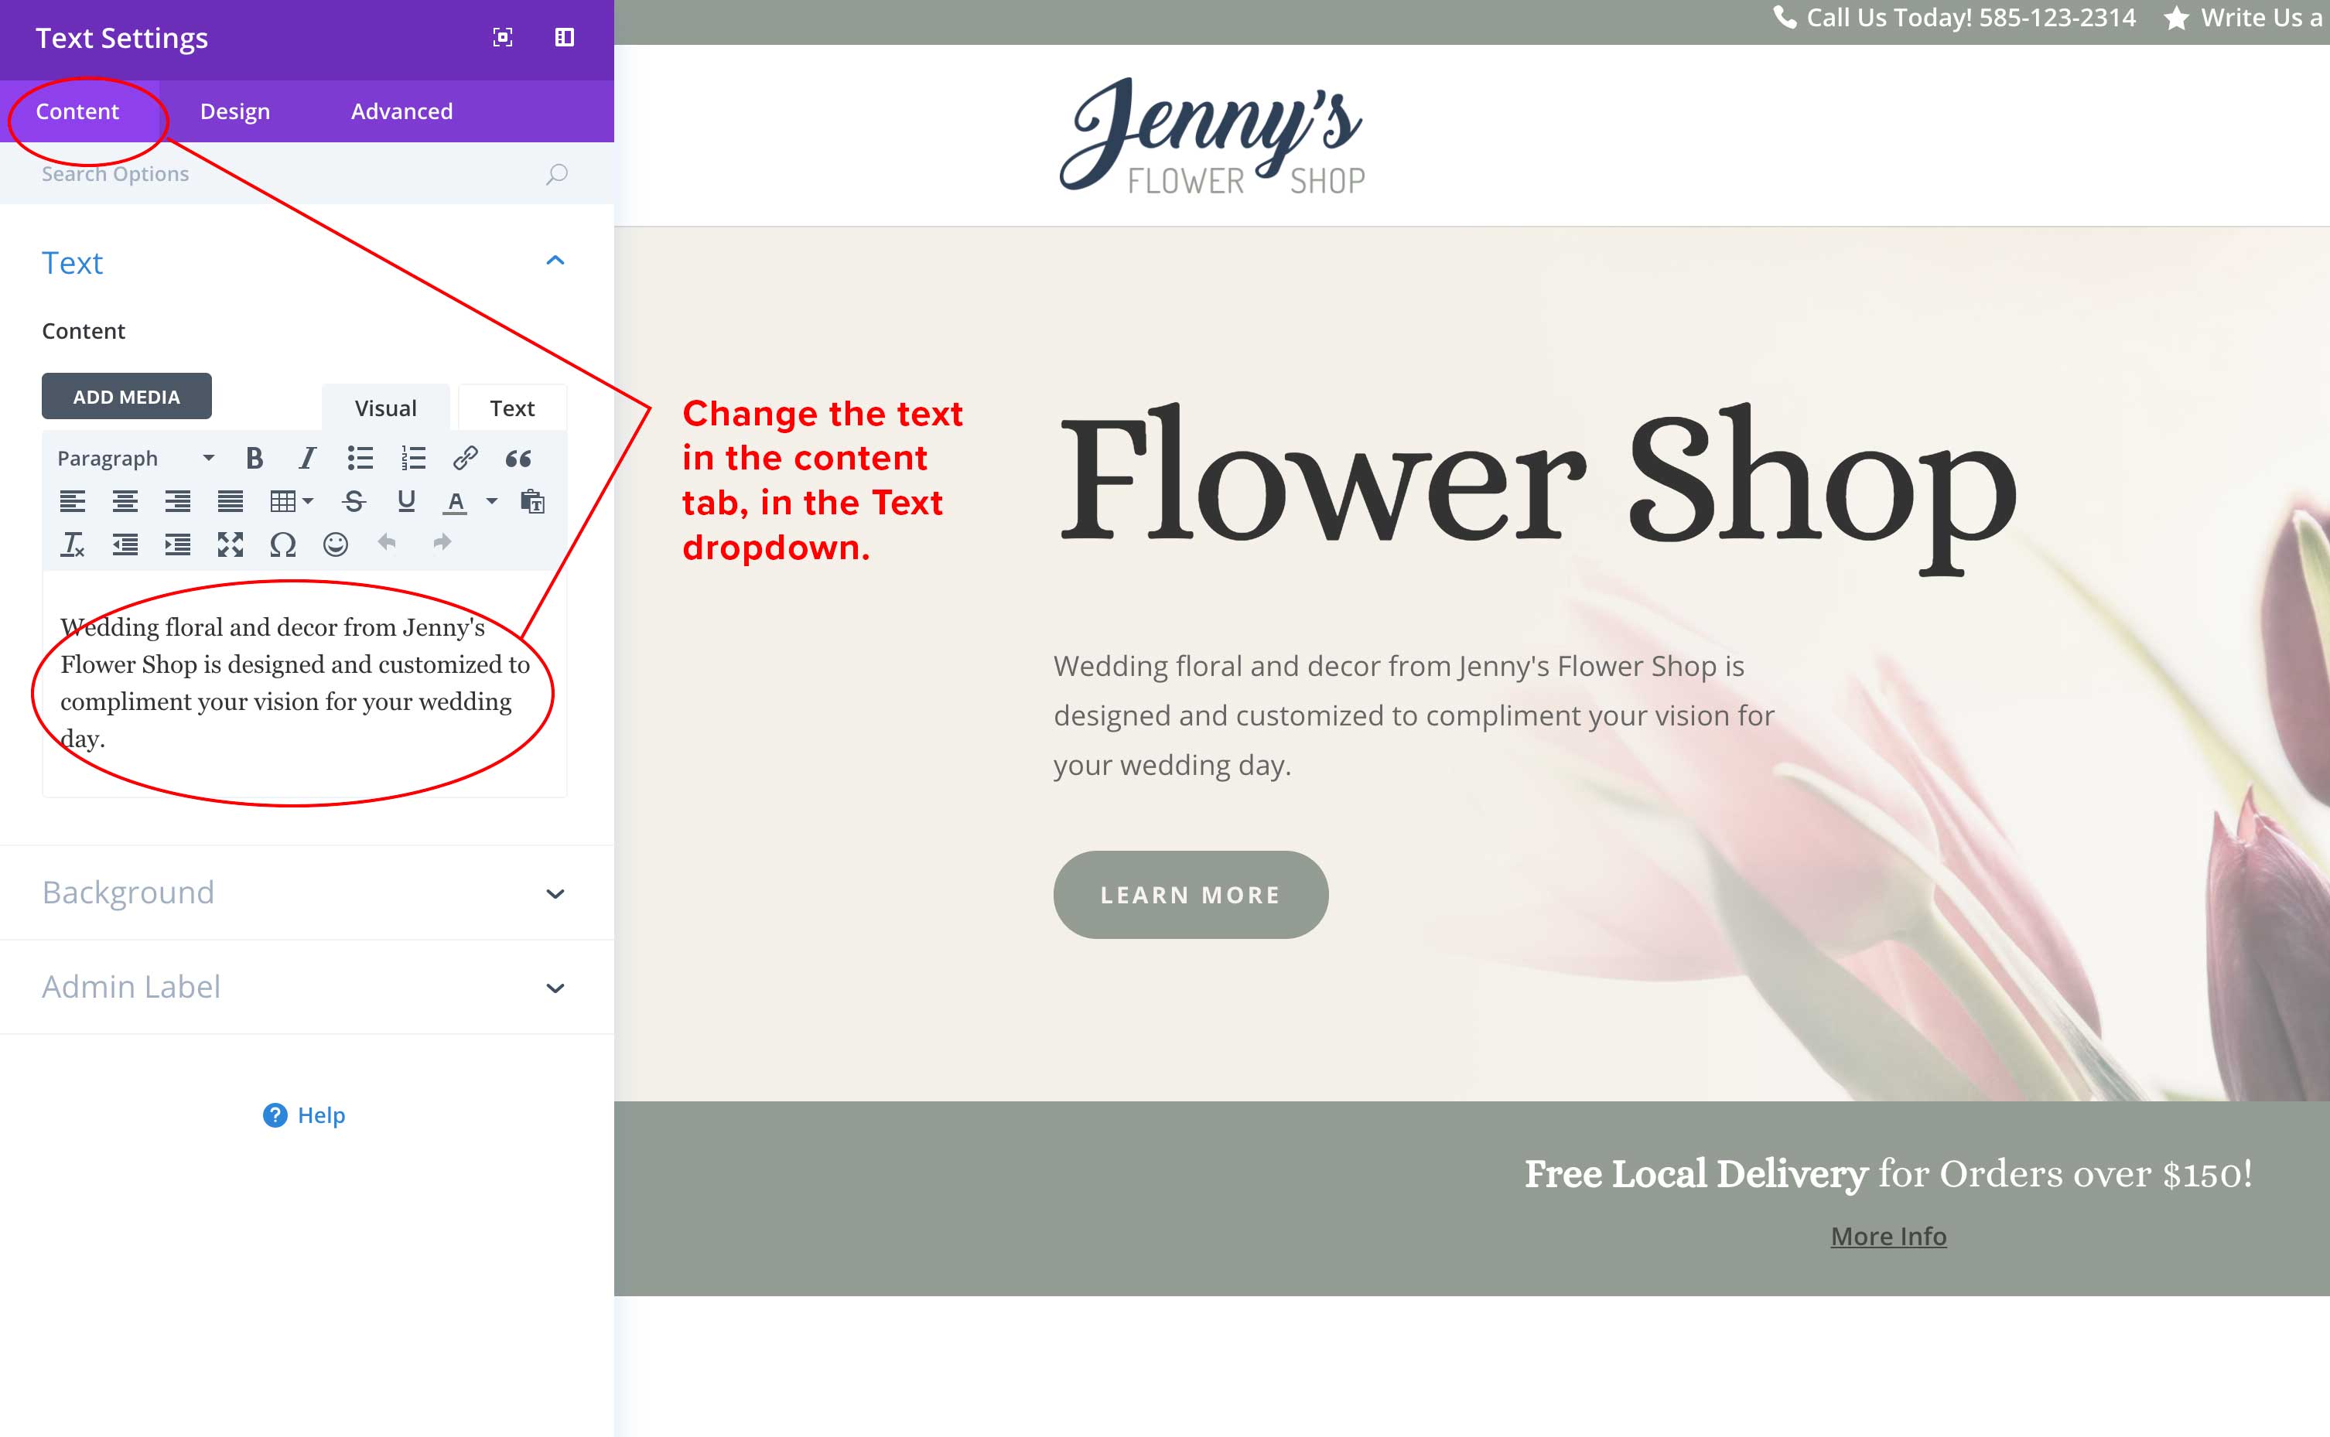The image size is (2330, 1437).
Task: Switch to the Content tab
Action: coord(77,111)
